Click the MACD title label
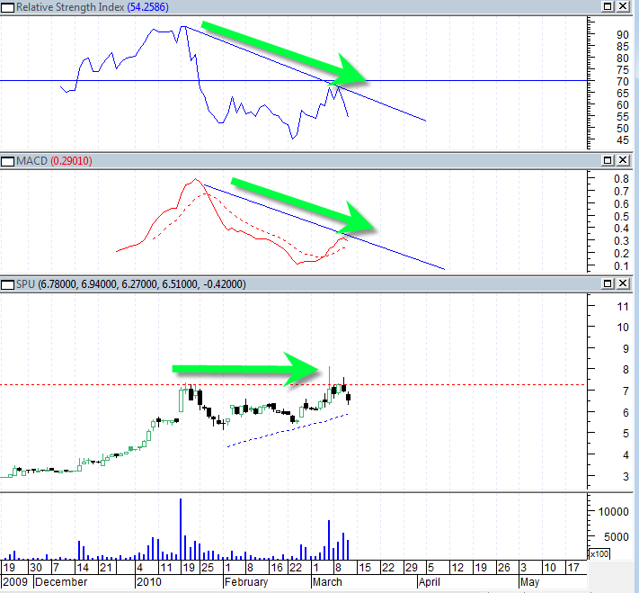 31,161
